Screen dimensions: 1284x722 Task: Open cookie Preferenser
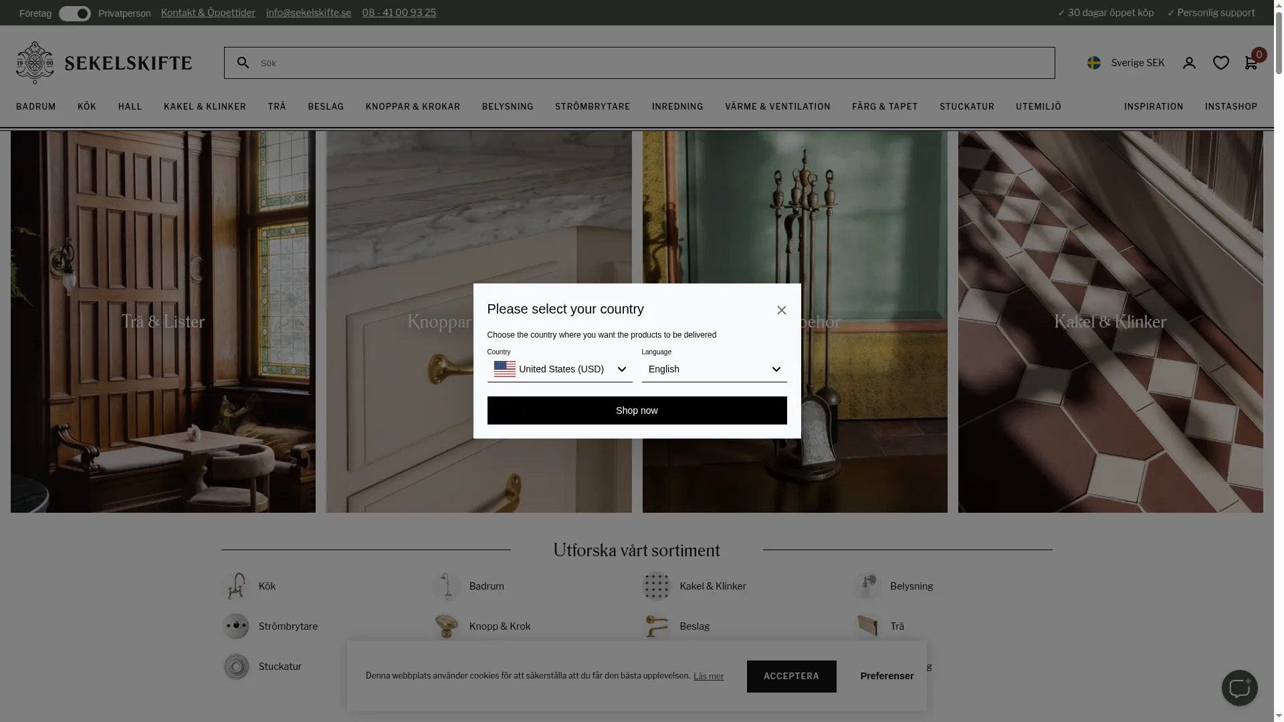tap(887, 676)
